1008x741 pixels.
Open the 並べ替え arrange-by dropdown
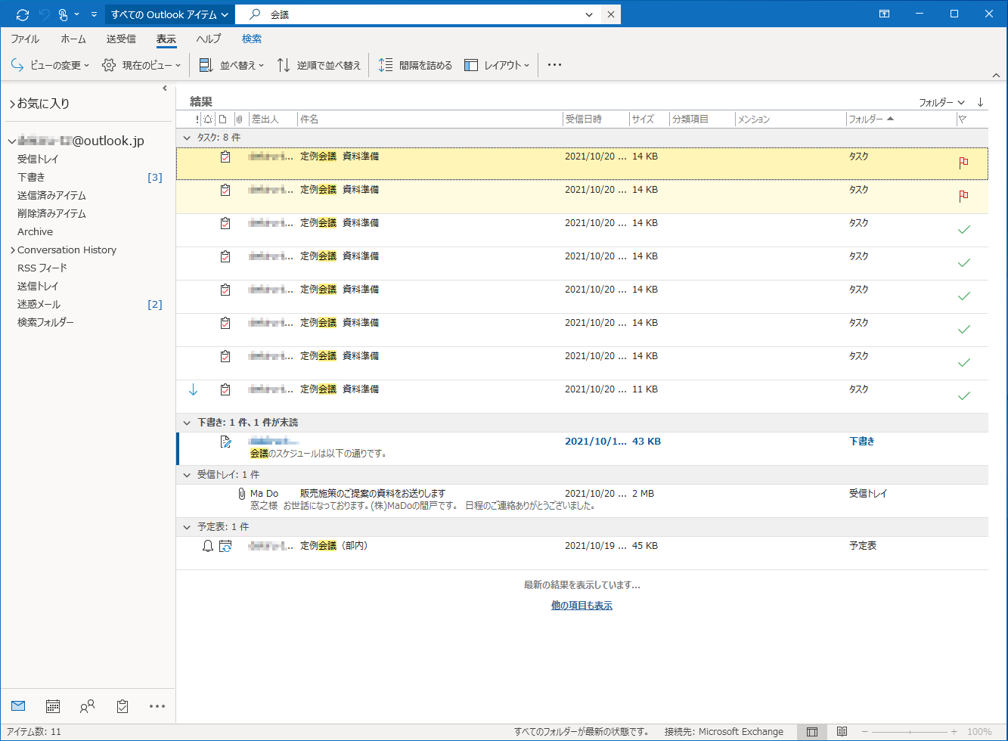[x=231, y=66]
